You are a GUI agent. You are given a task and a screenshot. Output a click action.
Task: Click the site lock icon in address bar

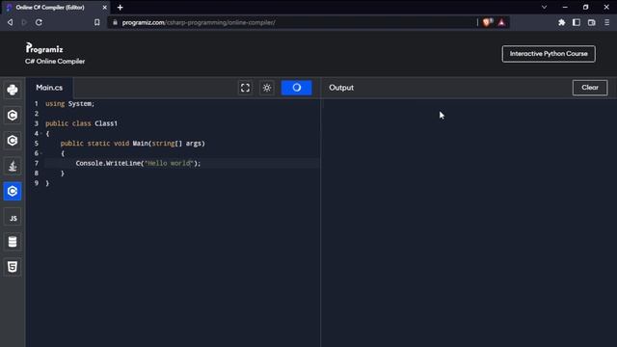point(115,22)
